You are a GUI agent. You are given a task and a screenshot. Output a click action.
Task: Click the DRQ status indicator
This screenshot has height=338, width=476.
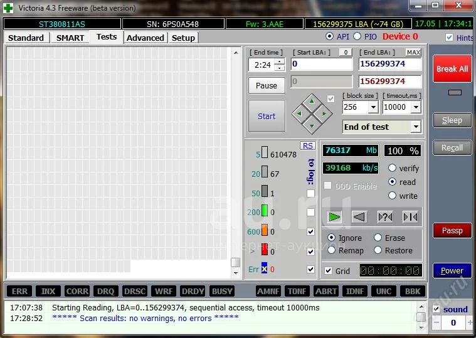coord(105,291)
